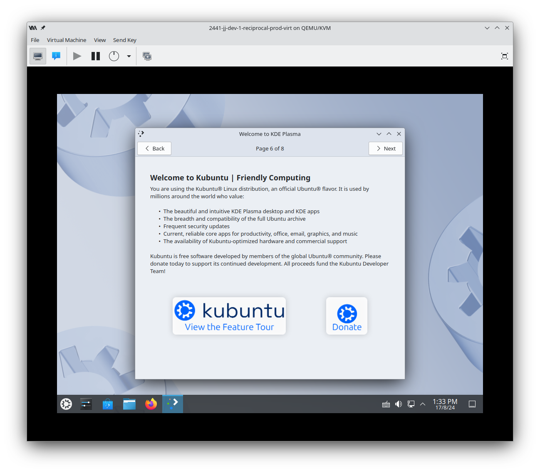Shut down the virtual machine
Image resolution: width=540 pixels, height=473 pixels.
pos(114,56)
